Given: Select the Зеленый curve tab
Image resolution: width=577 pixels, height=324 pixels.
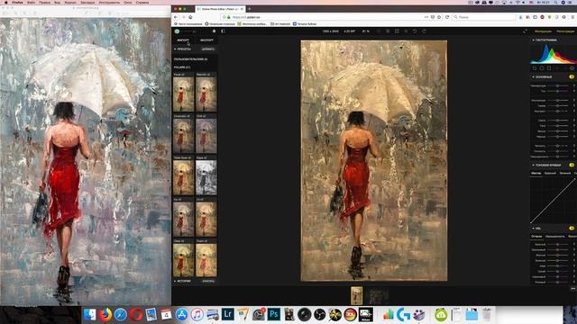Looking at the screenshot, I should [x=565, y=173].
